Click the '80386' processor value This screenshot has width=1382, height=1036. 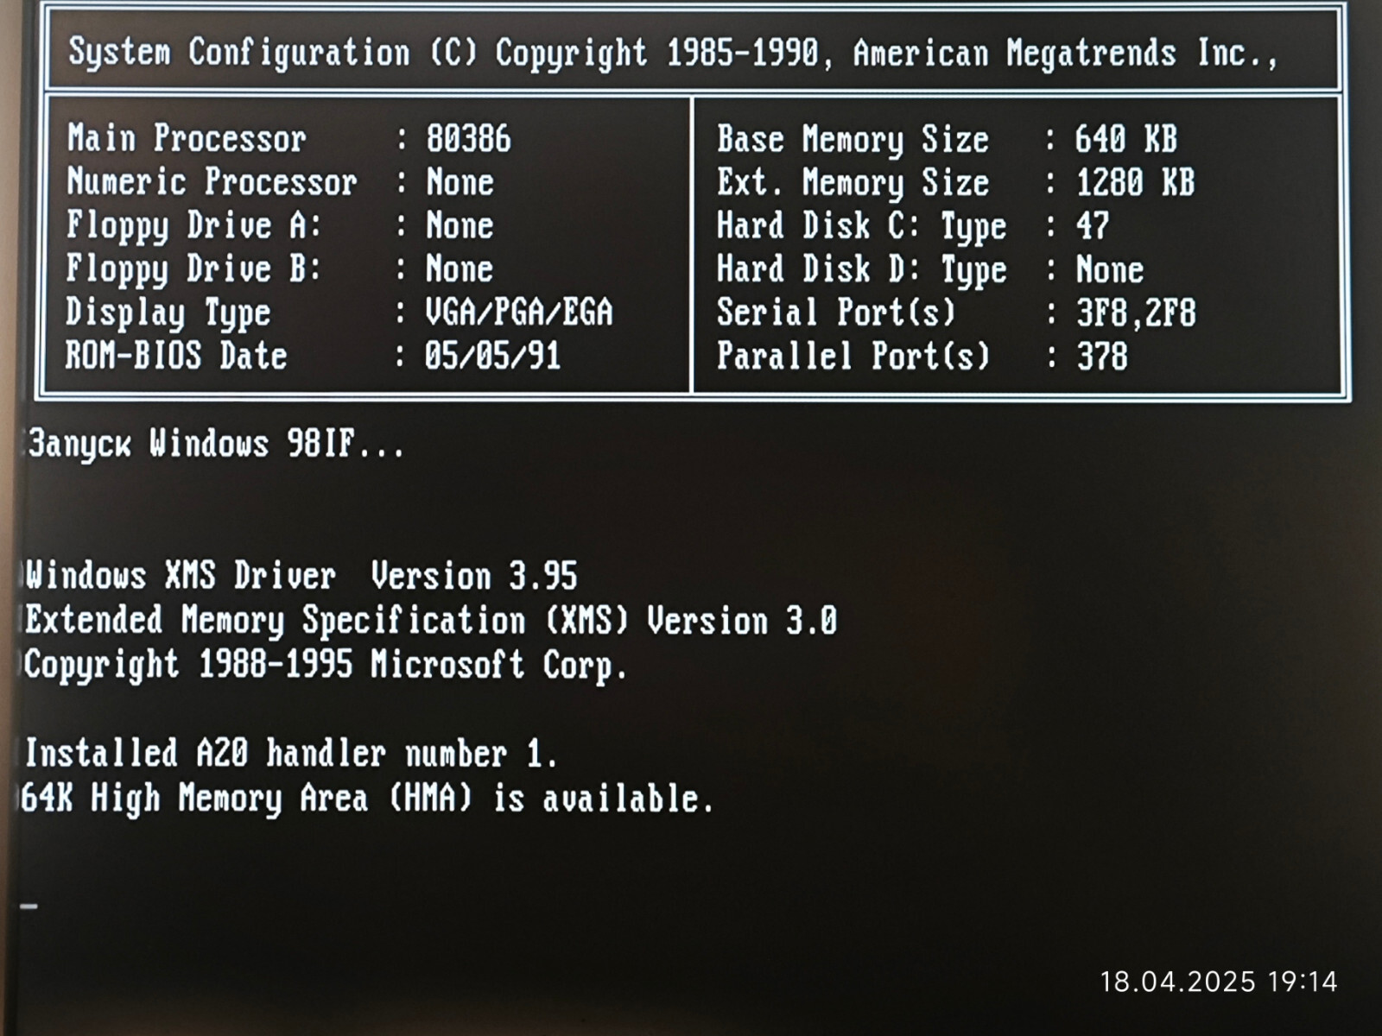469,139
